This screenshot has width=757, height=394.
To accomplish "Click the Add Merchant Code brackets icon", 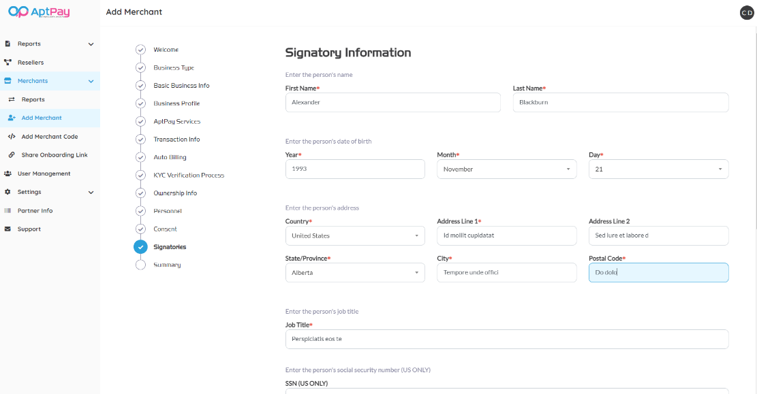I will pyautogui.click(x=12, y=137).
